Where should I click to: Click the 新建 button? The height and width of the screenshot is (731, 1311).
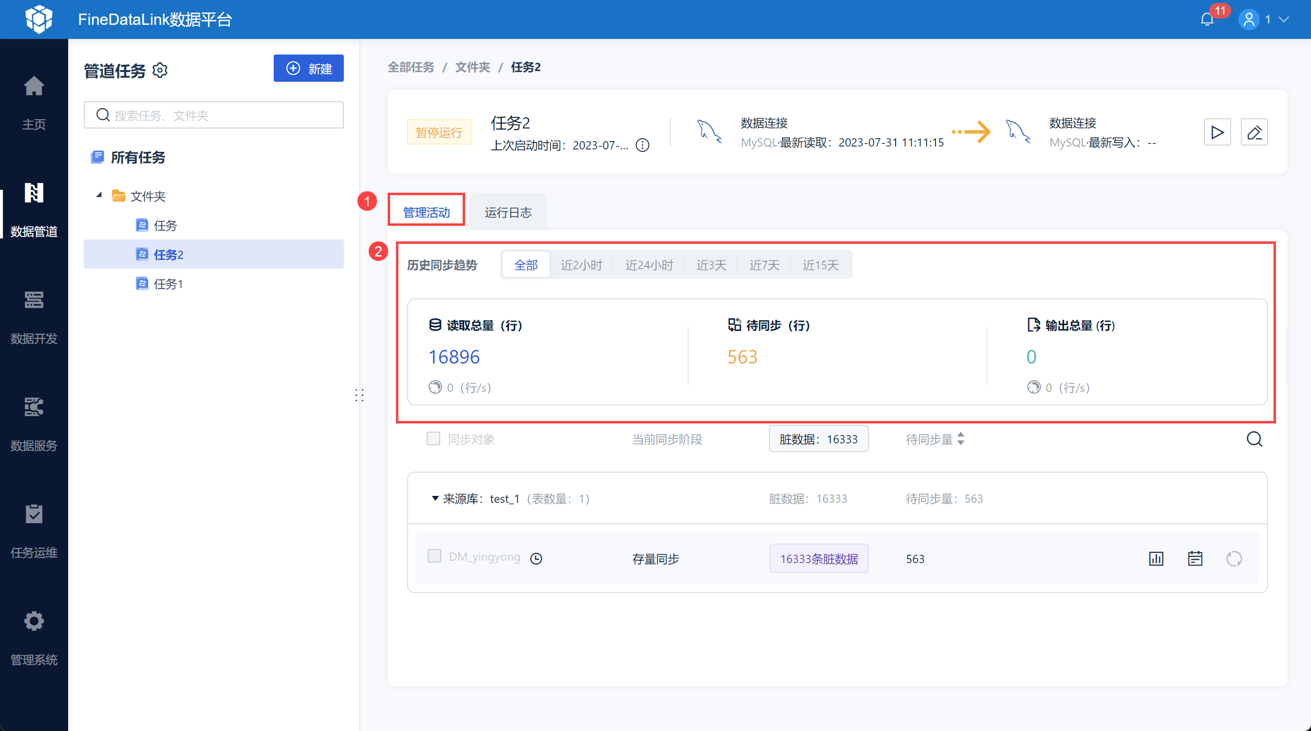(x=308, y=69)
